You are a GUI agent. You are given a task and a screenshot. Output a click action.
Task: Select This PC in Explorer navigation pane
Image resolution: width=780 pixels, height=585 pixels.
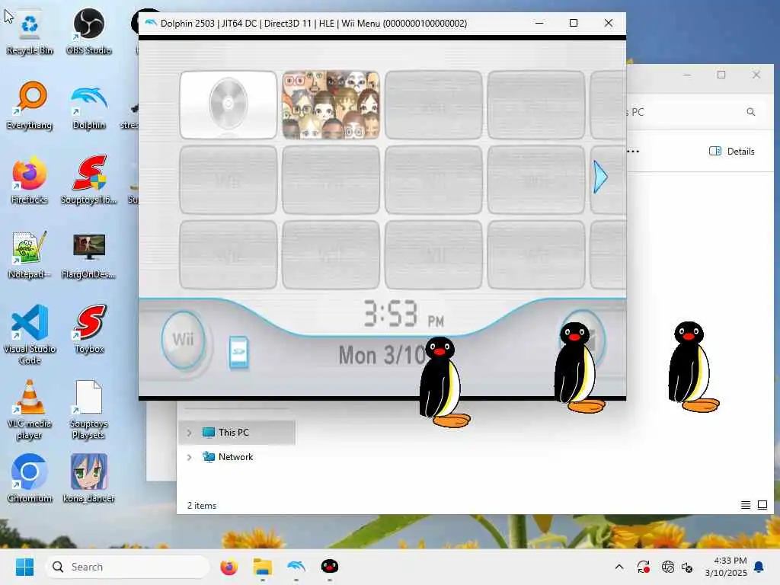[237, 433]
